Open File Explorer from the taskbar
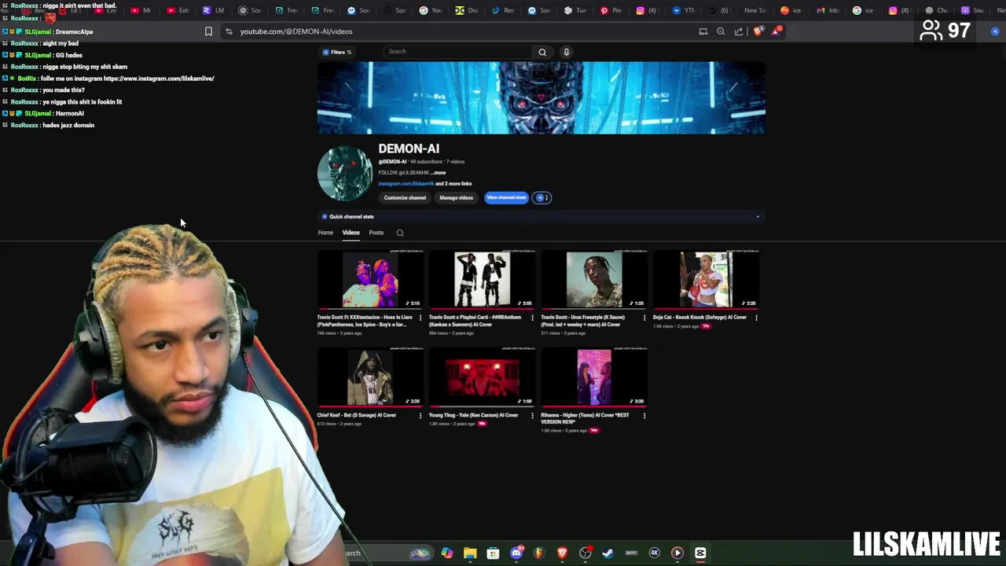Image resolution: width=1006 pixels, height=566 pixels. pos(470,553)
